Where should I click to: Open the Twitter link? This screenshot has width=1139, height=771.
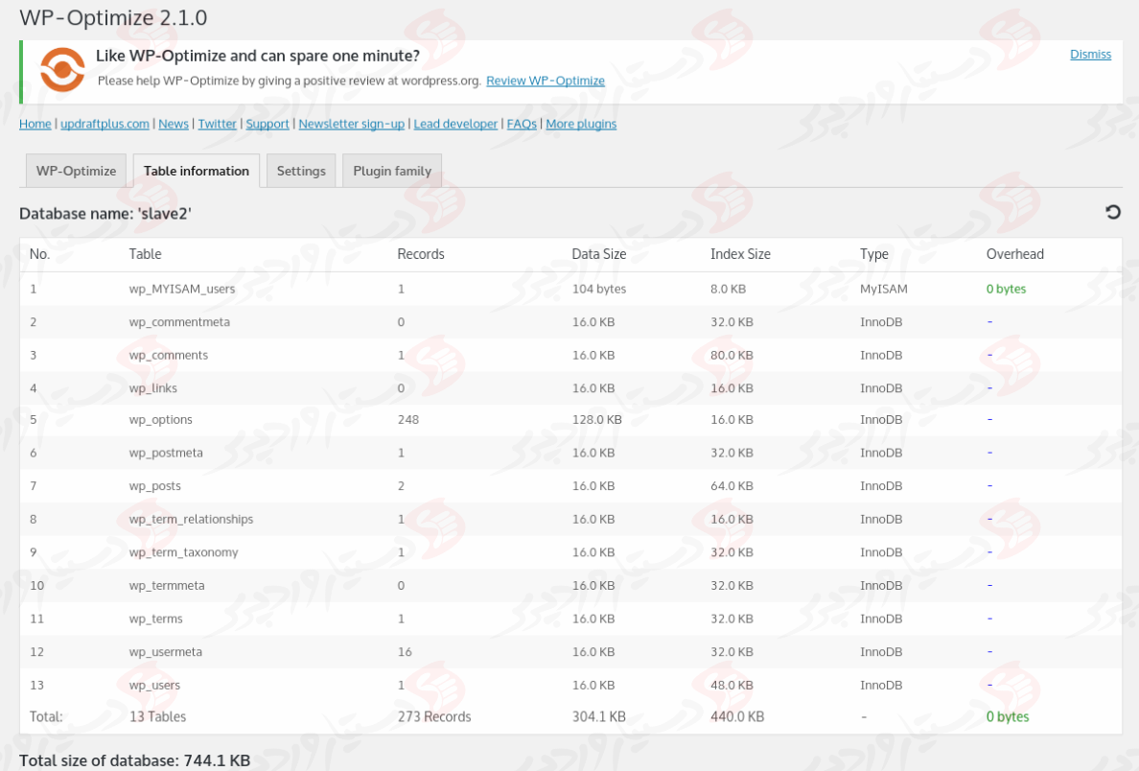coord(217,124)
